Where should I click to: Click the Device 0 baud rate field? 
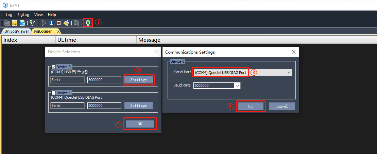pos(104,80)
